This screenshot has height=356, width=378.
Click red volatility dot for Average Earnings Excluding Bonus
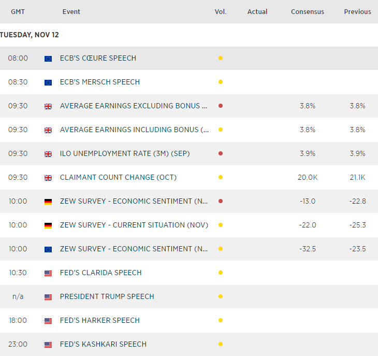(221, 106)
